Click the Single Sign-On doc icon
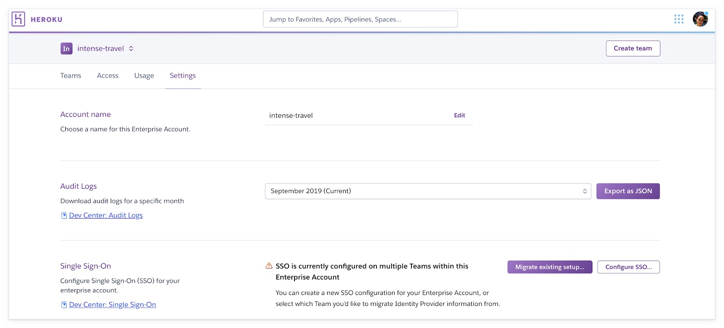724x328 pixels. [x=64, y=305]
